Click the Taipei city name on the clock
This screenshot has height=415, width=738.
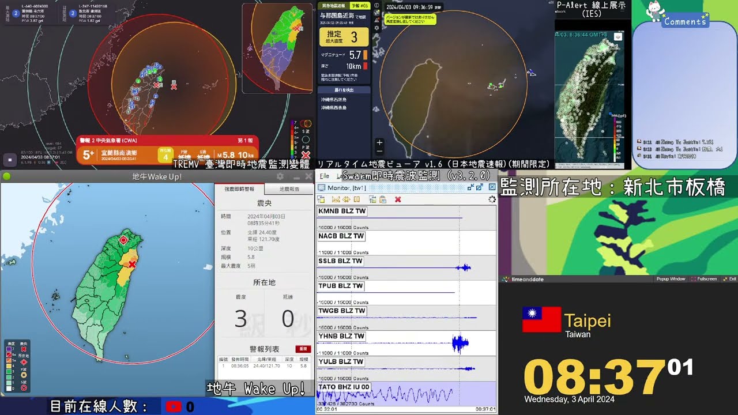pyautogui.click(x=588, y=320)
